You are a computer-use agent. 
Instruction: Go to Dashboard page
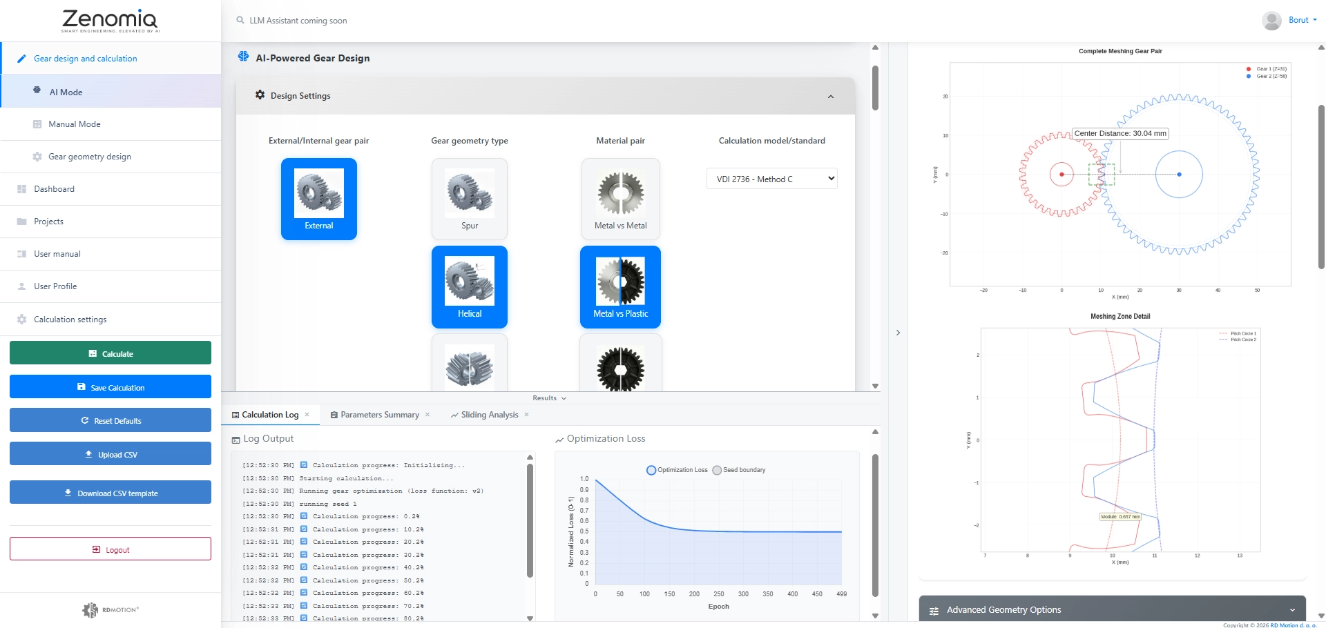point(110,189)
